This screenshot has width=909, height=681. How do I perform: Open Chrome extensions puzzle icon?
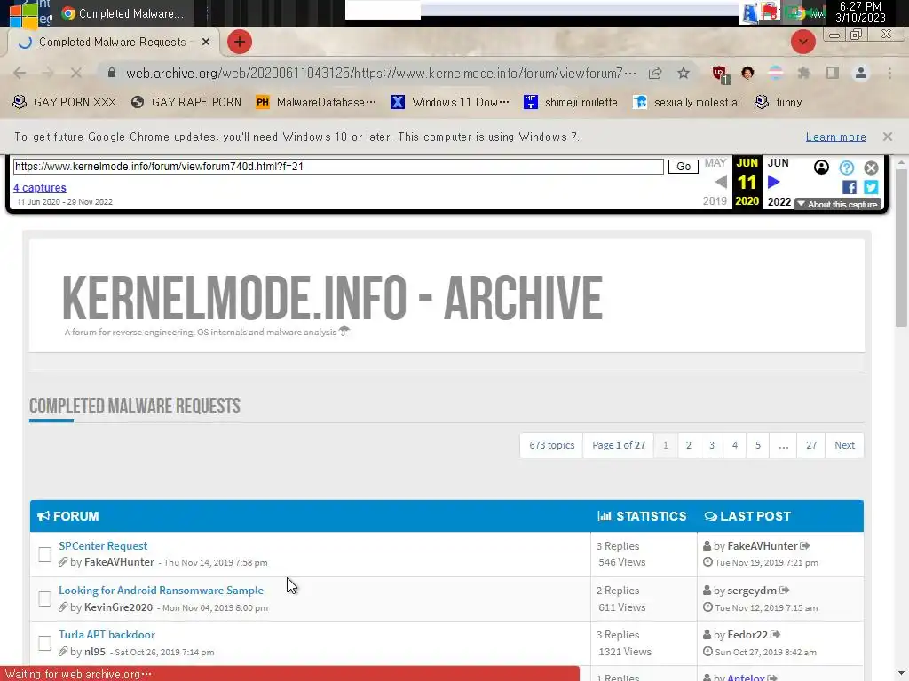[x=803, y=73]
